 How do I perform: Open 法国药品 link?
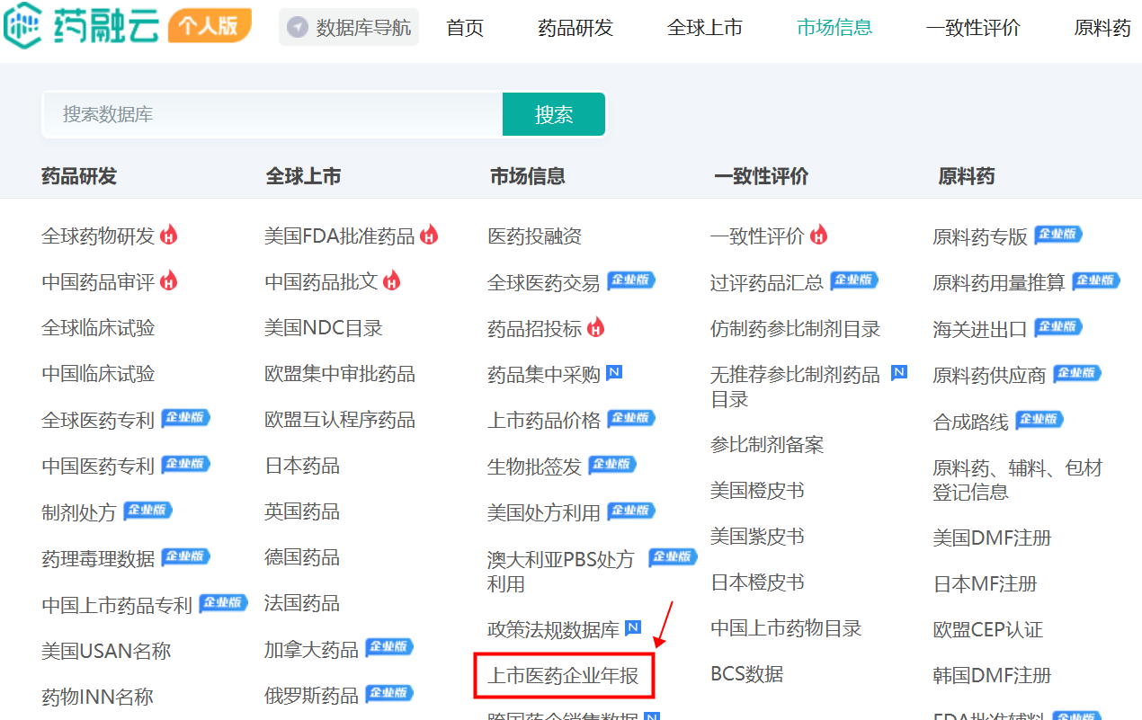(302, 603)
